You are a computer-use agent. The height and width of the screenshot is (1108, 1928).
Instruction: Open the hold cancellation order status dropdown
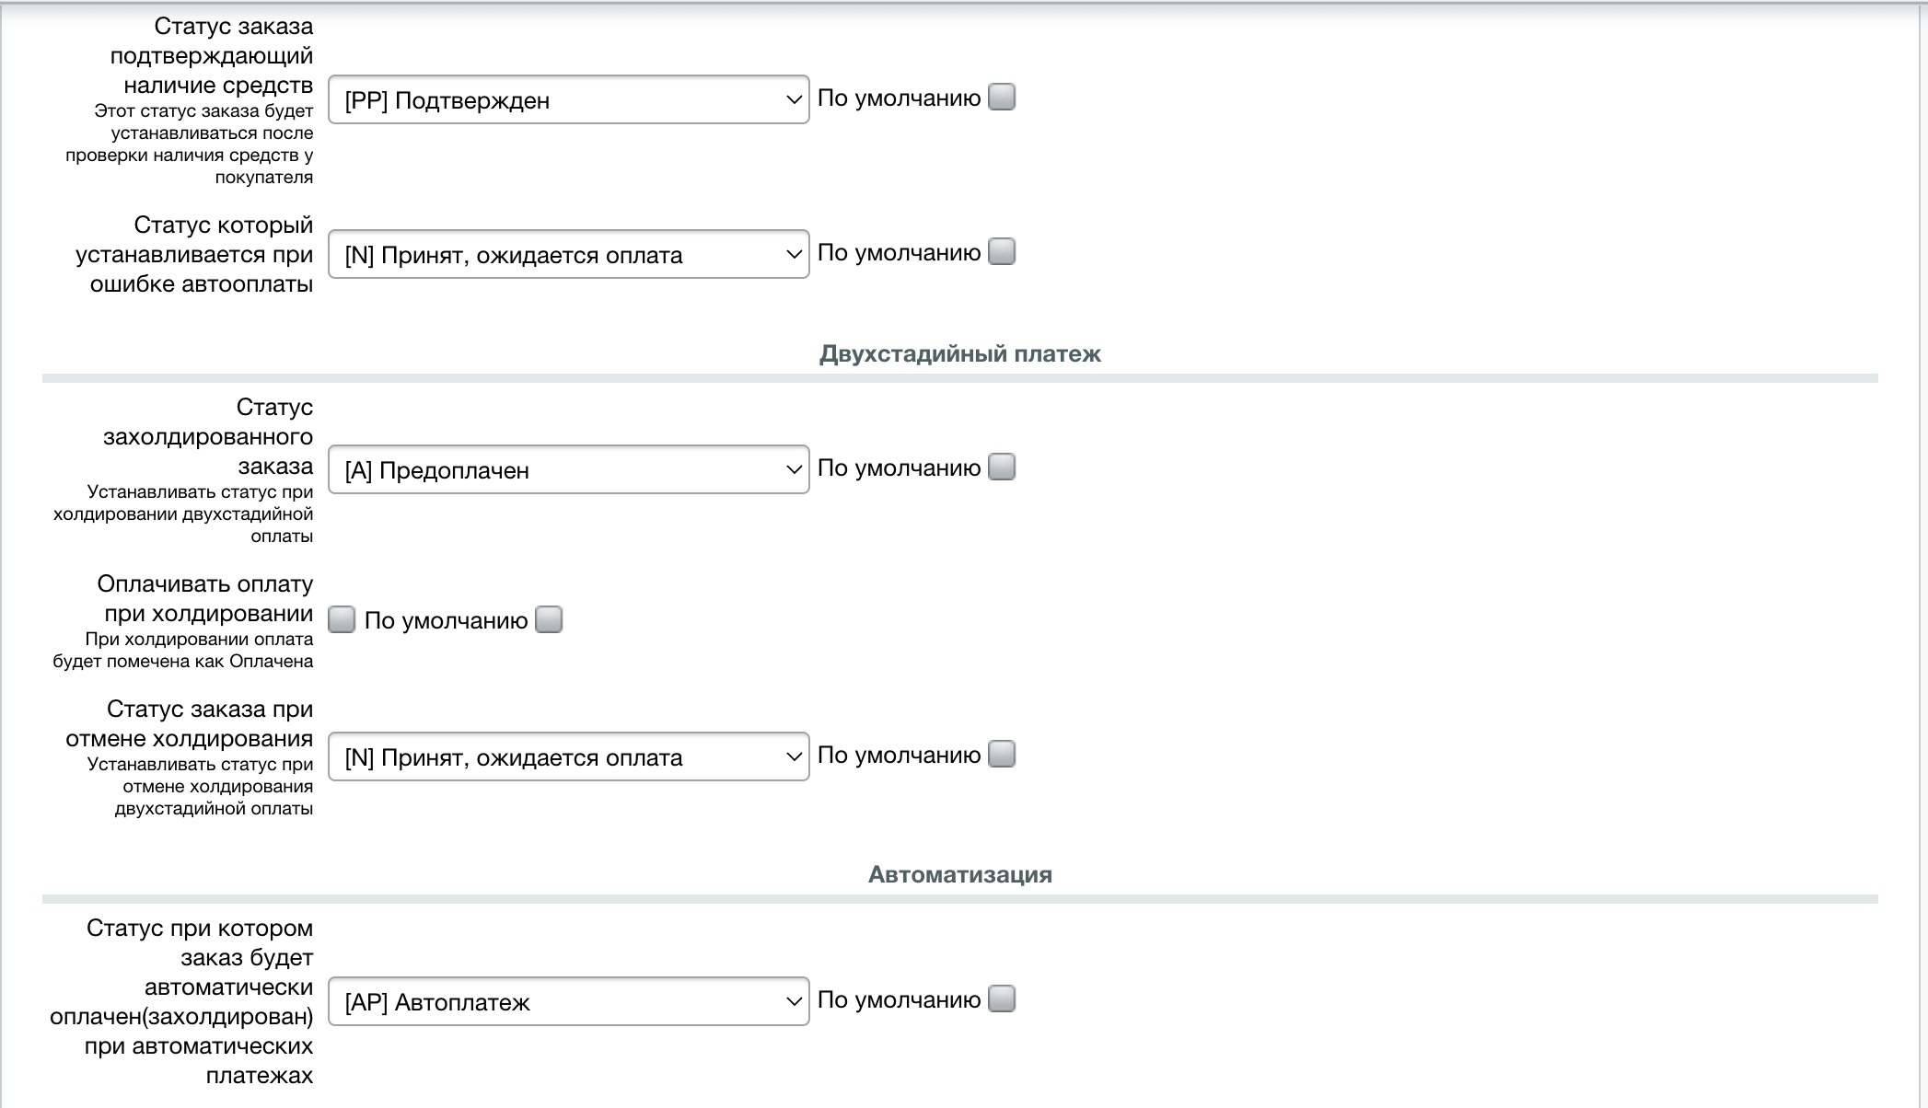point(568,756)
